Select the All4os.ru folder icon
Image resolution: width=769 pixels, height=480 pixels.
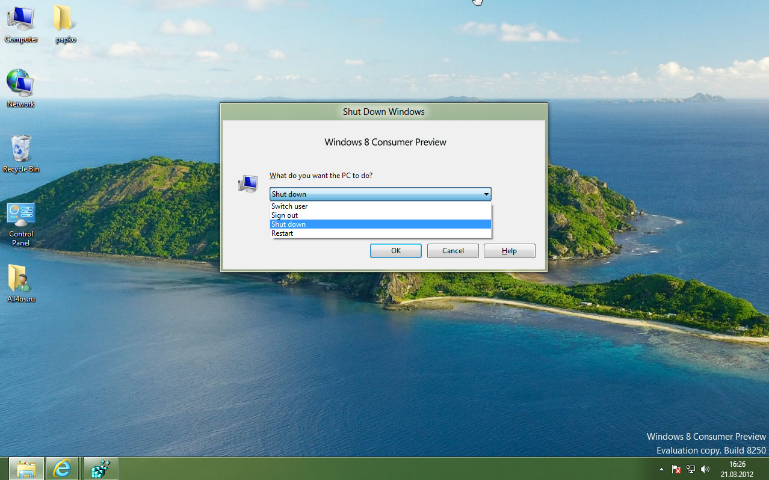tap(21, 283)
